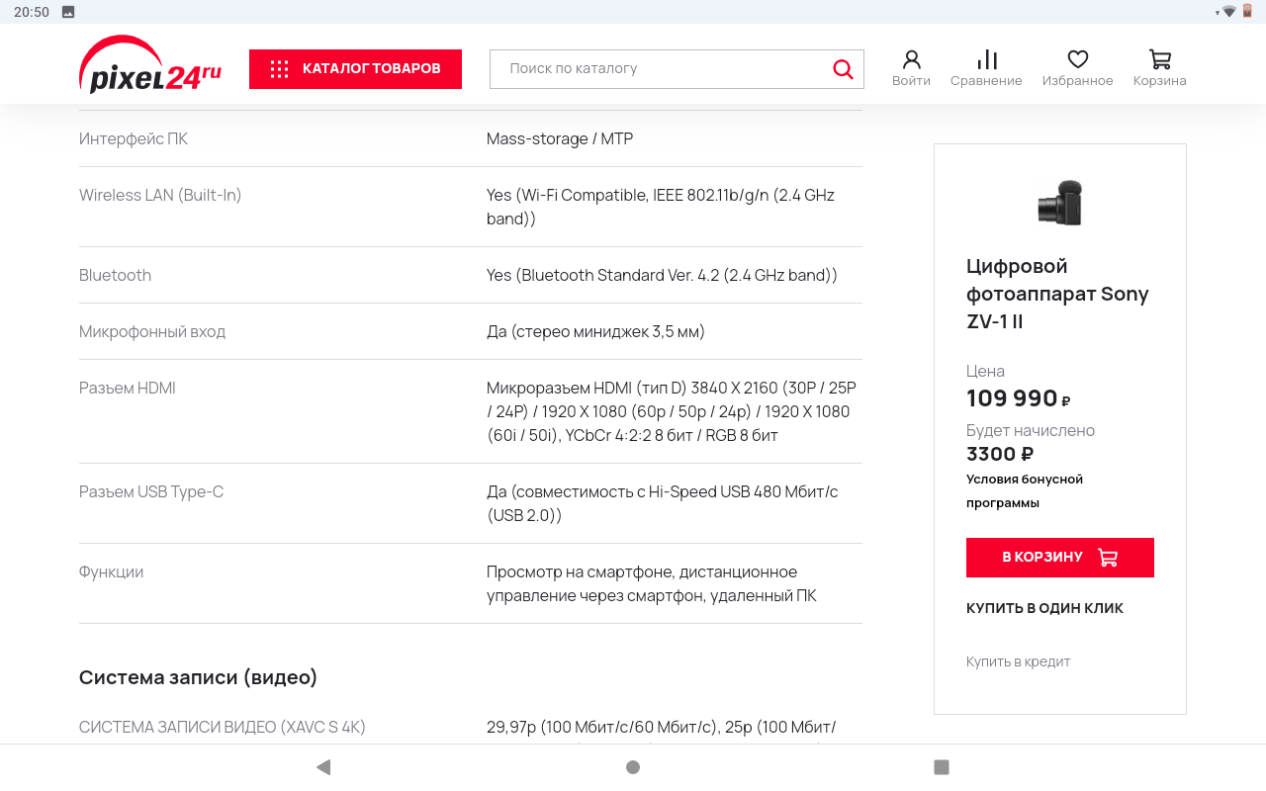This screenshot has width=1266, height=791.
Task: Tap the 20:50 clock in status bar
Action: tap(32, 12)
